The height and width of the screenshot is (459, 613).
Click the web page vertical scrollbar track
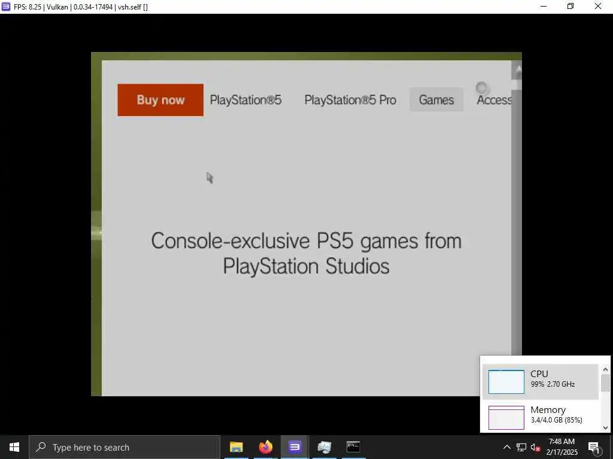click(517, 222)
